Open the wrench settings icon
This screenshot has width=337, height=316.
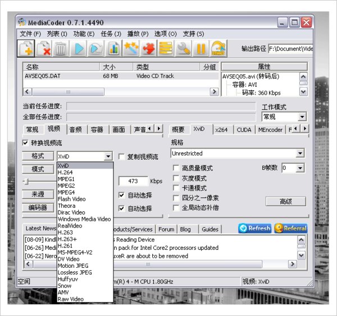point(183,49)
